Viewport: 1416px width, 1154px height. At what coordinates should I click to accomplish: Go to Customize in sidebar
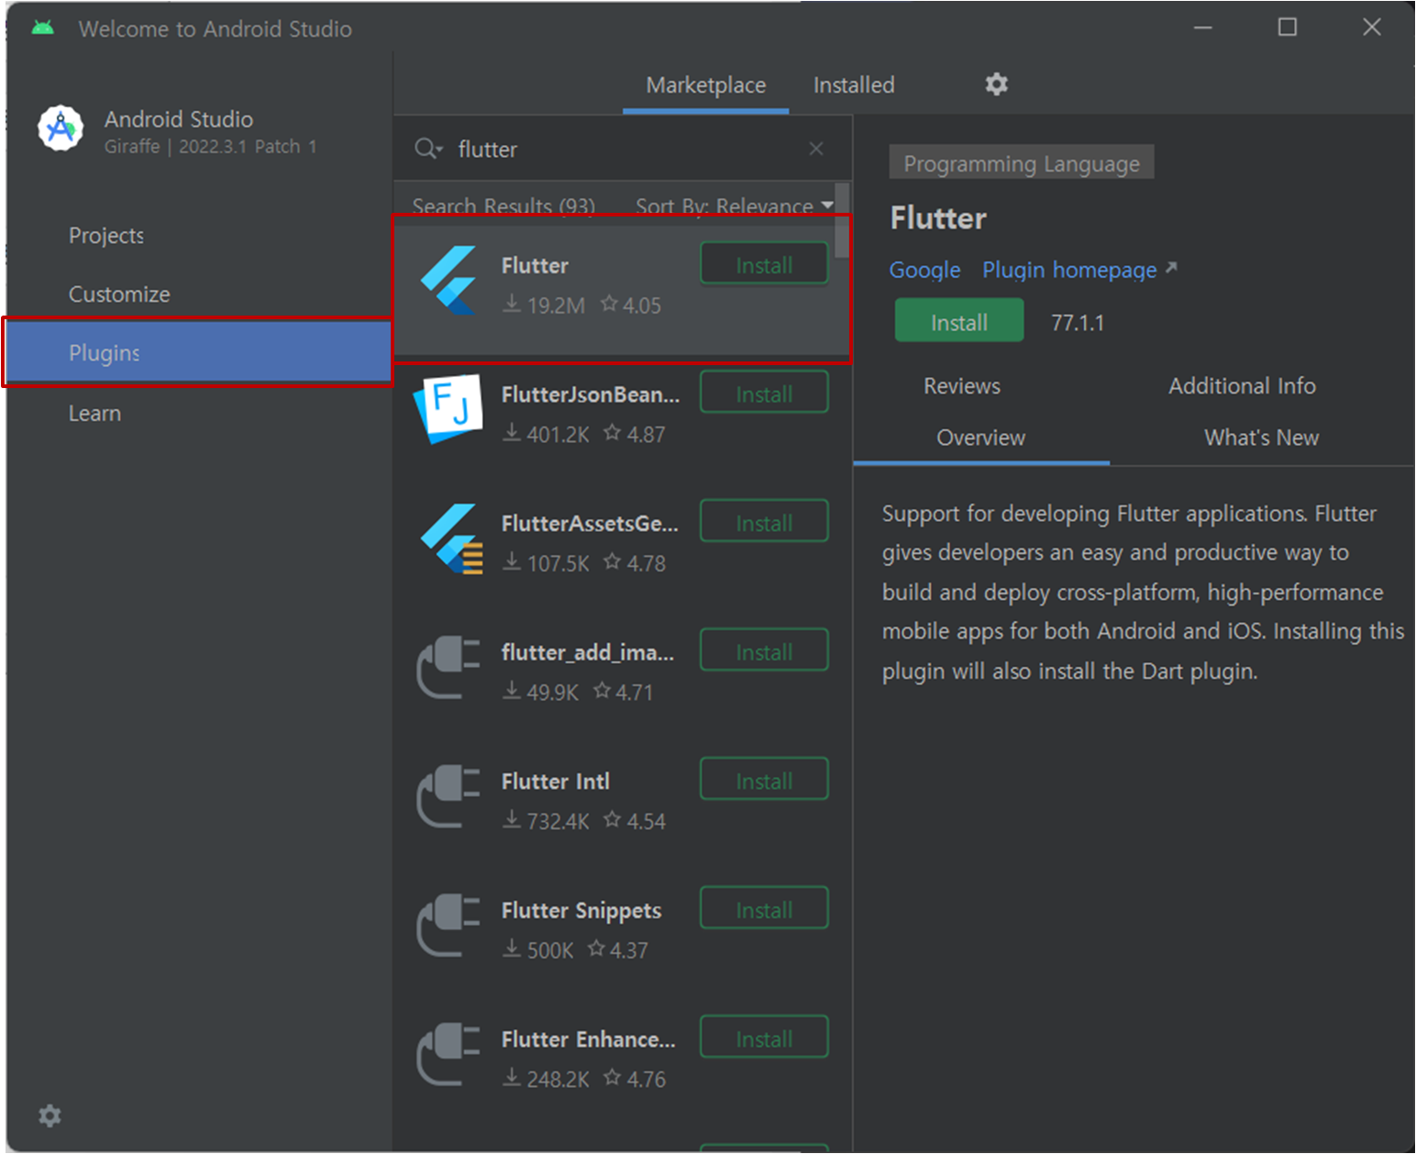(119, 294)
